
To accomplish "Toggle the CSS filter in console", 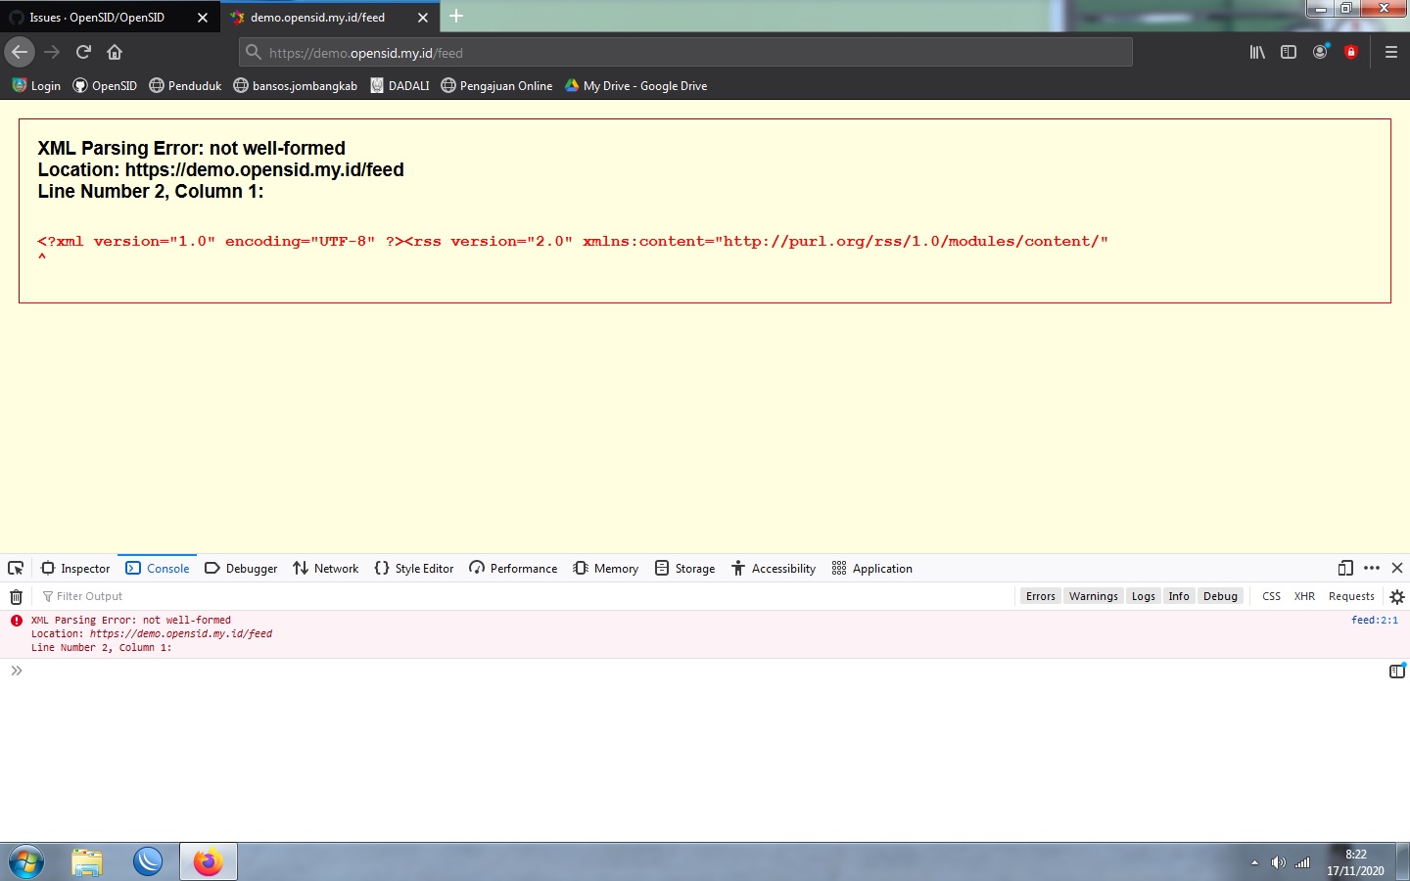I will point(1271,596).
